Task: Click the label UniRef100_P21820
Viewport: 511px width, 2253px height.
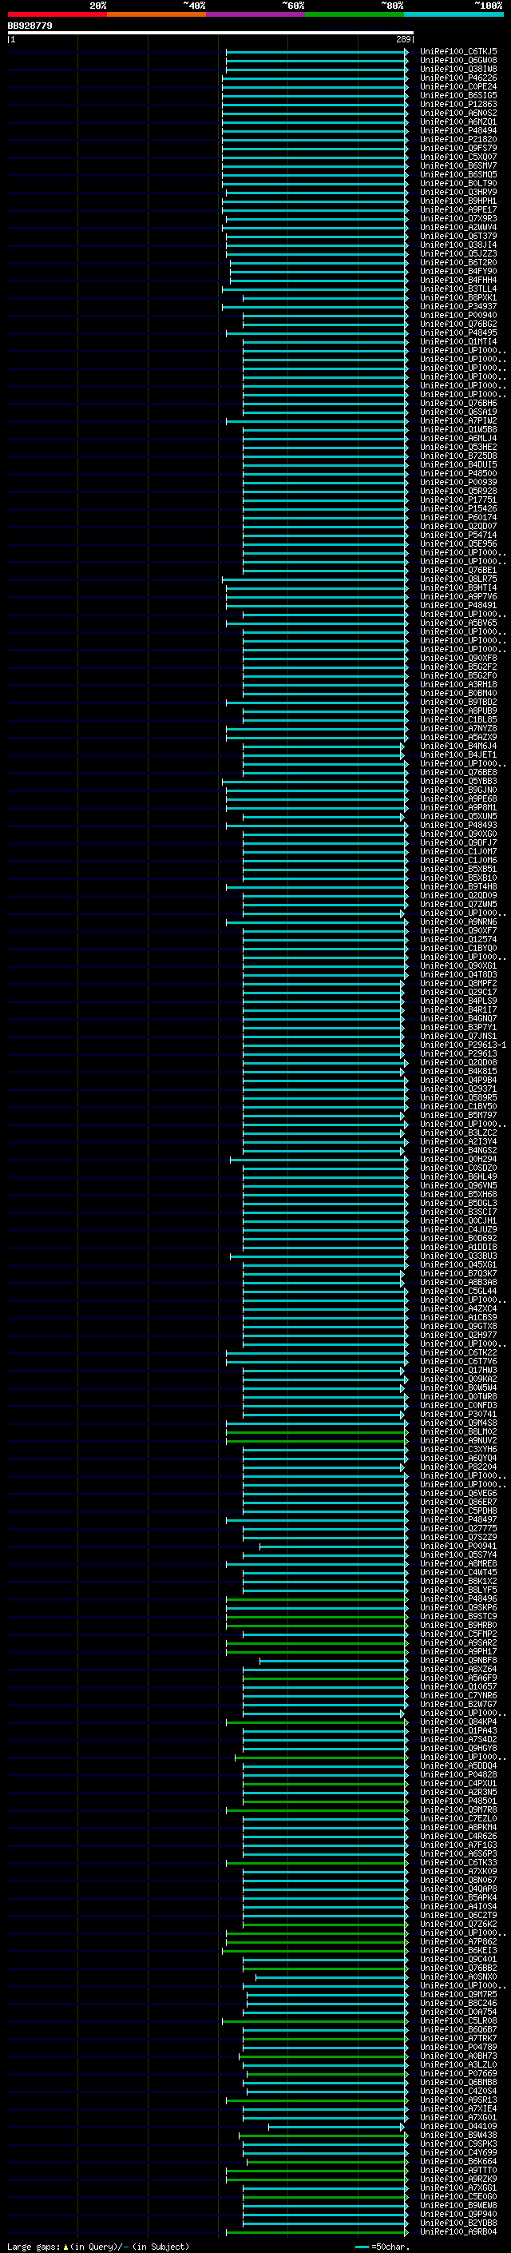Action: 458,139
